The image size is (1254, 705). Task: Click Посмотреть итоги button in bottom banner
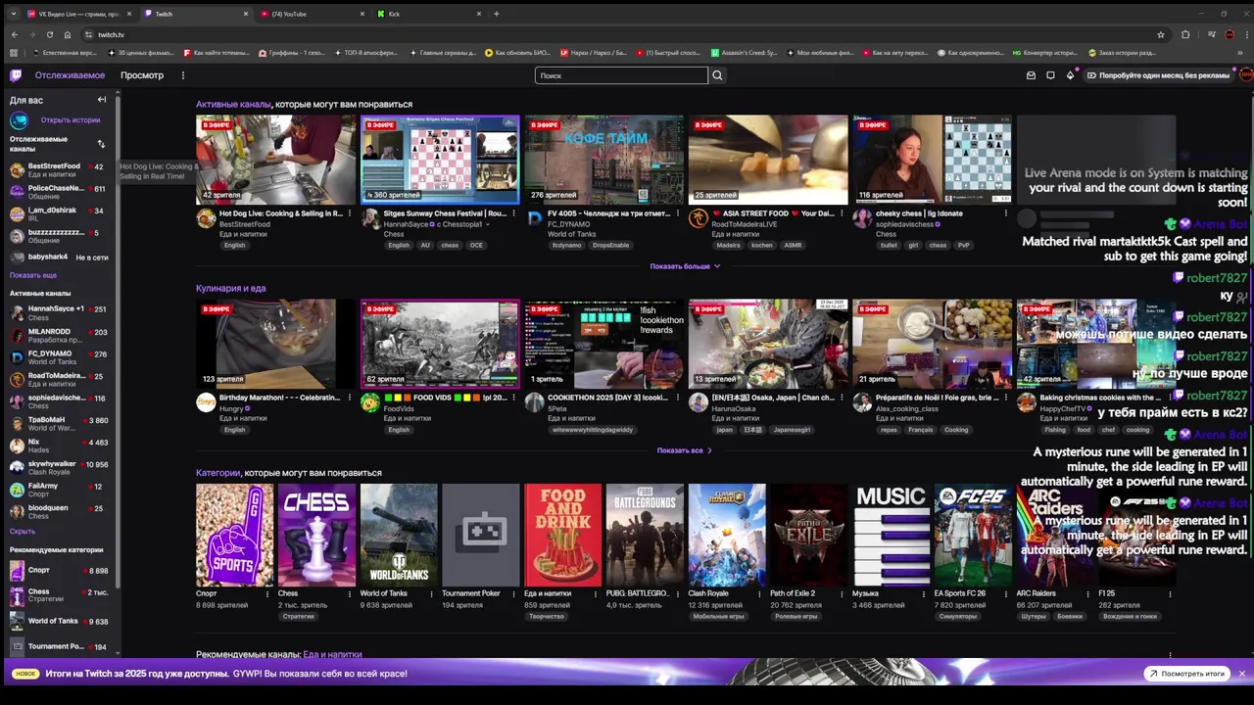click(1187, 674)
